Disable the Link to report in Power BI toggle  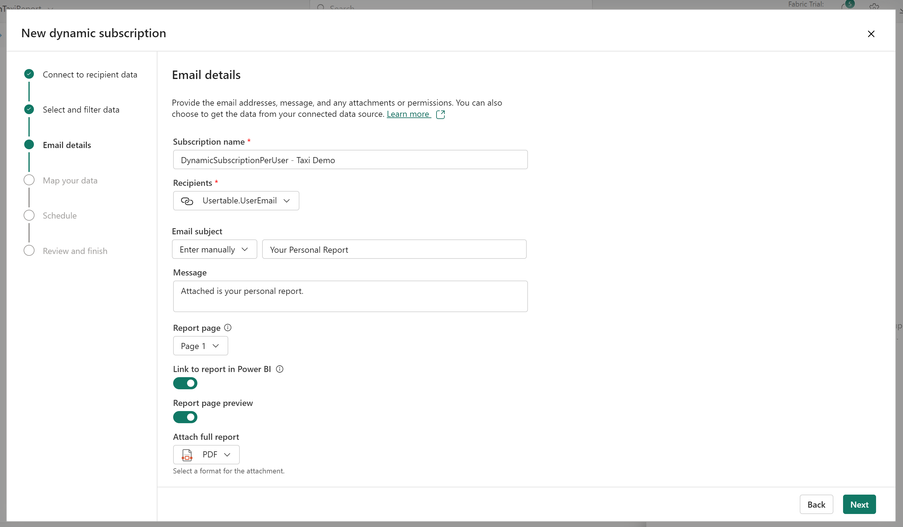click(185, 383)
